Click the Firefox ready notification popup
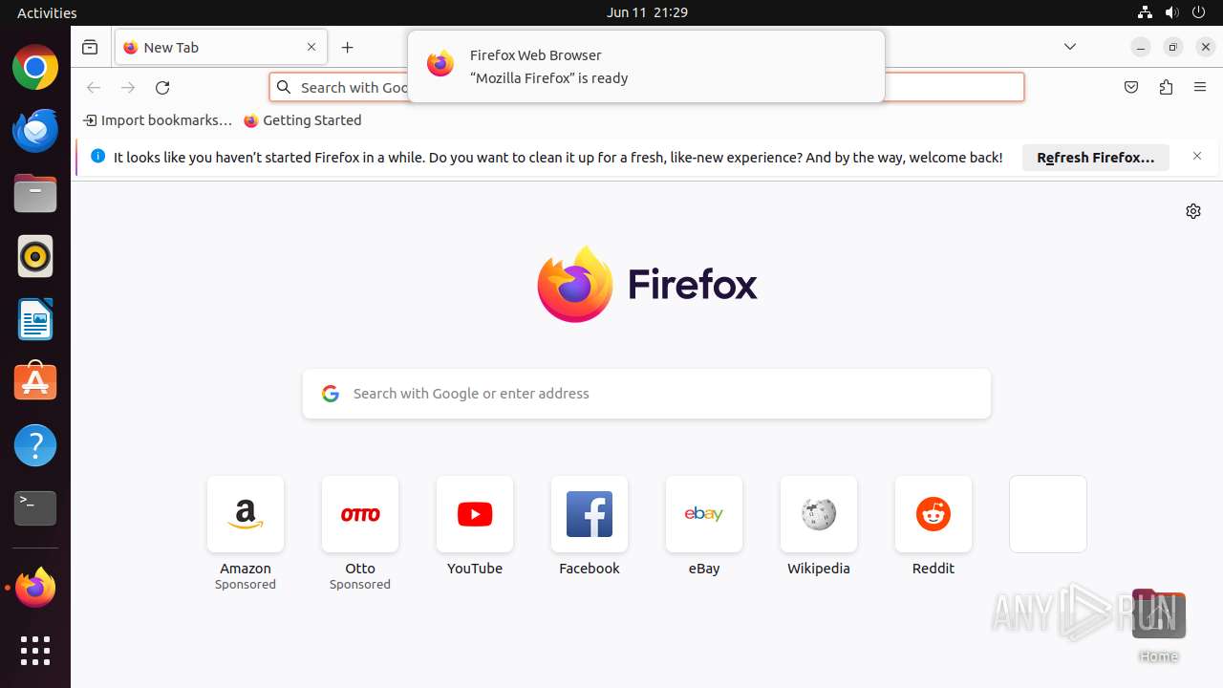 tap(646, 66)
